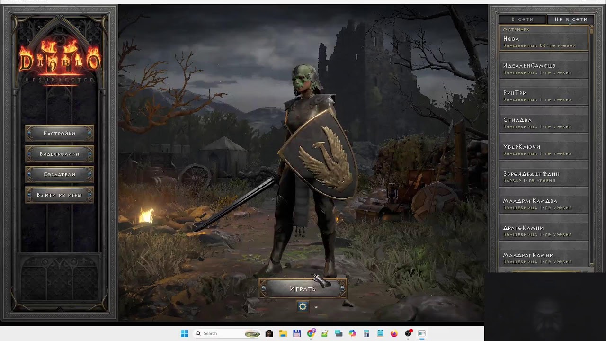
Task: Open the gear settings icon below Играть
Action: click(303, 306)
